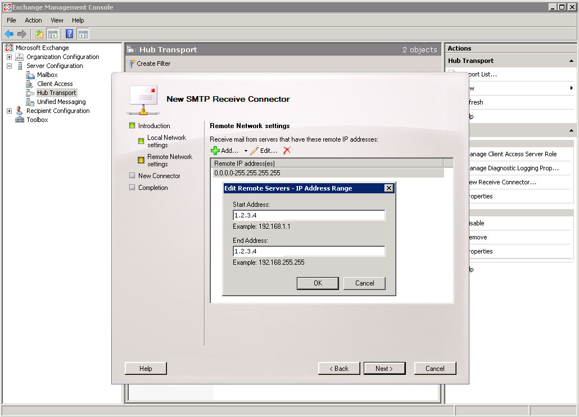This screenshot has height=417, width=579.
Task: Open the Add dropdown arrow
Action: tap(246, 151)
